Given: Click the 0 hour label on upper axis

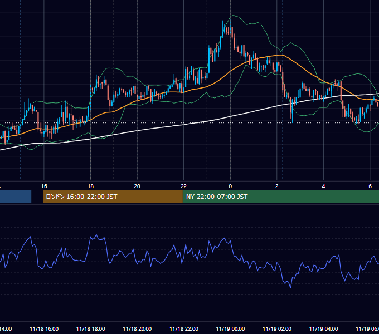Looking at the screenshot, I should [230, 186].
